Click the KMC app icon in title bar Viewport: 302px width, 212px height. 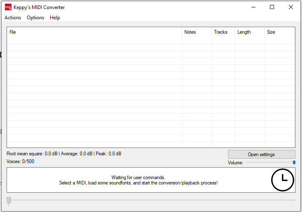click(x=8, y=7)
